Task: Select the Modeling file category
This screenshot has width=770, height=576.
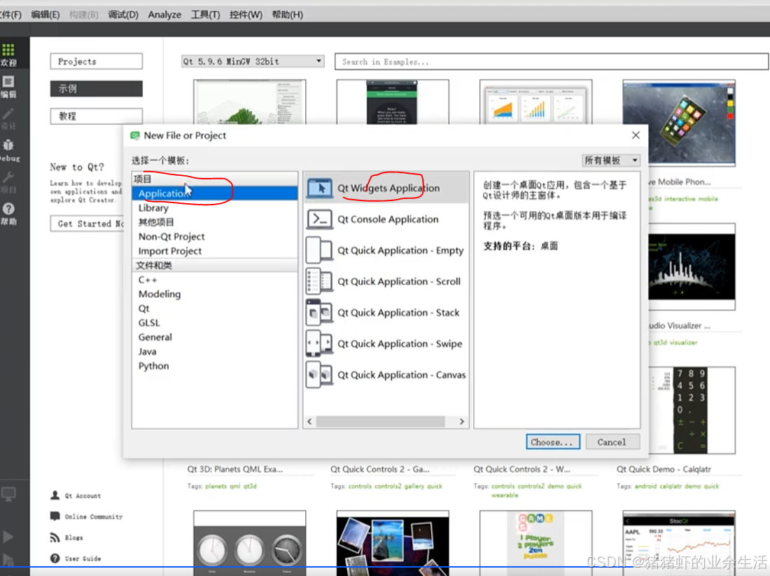Action: coord(215,294)
